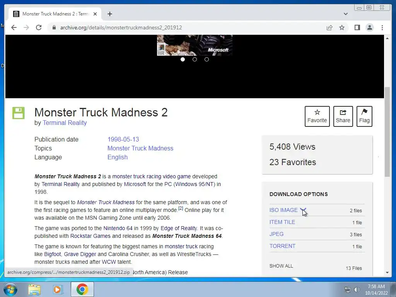
Task: Click the '23 Favorites' text
Action: (x=292, y=162)
